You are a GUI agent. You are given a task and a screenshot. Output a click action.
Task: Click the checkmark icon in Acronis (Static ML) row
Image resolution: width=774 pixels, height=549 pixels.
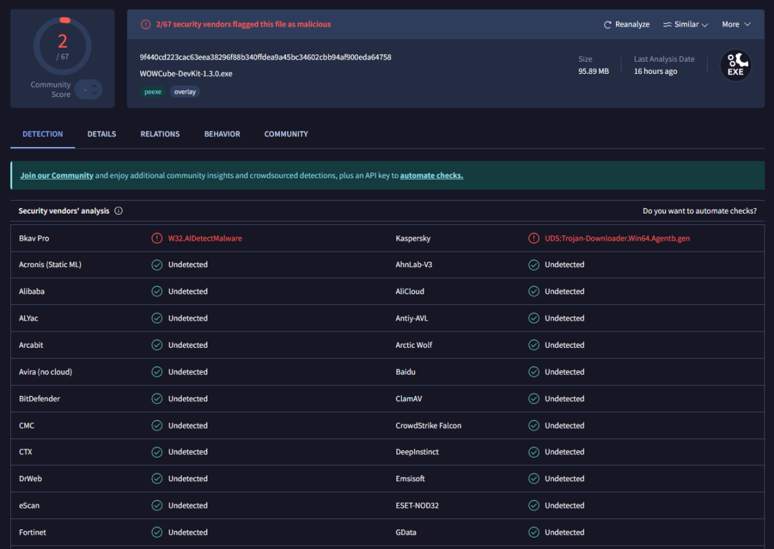(x=157, y=265)
